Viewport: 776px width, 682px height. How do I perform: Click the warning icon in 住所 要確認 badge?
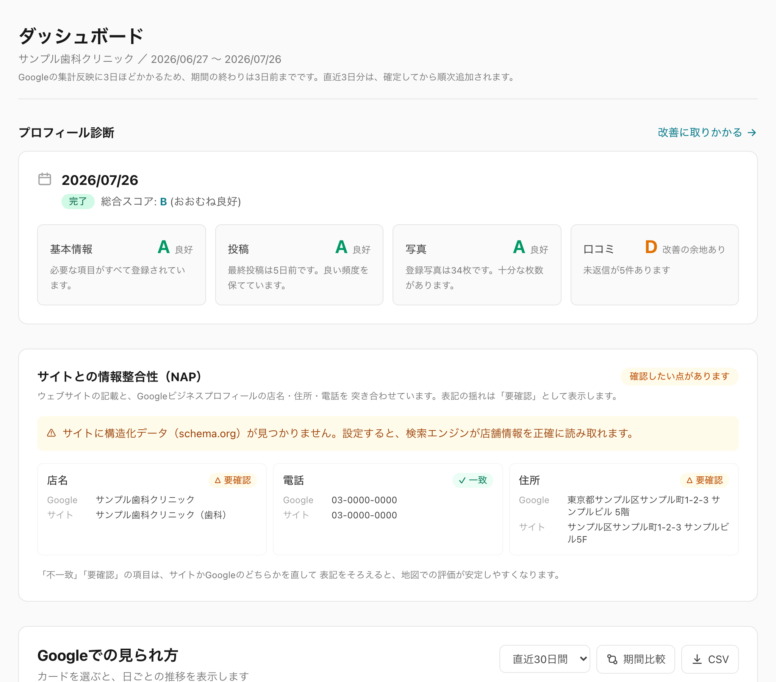tap(690, 480)
